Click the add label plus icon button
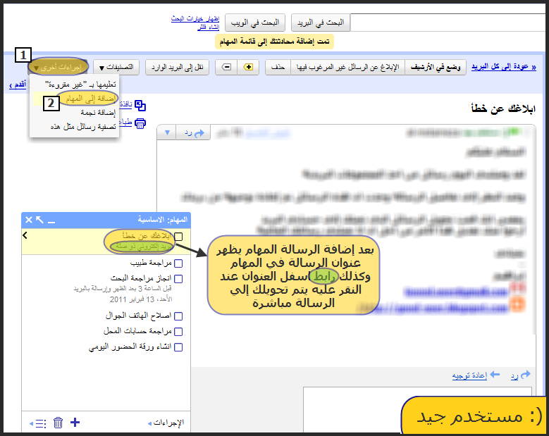 248,67
